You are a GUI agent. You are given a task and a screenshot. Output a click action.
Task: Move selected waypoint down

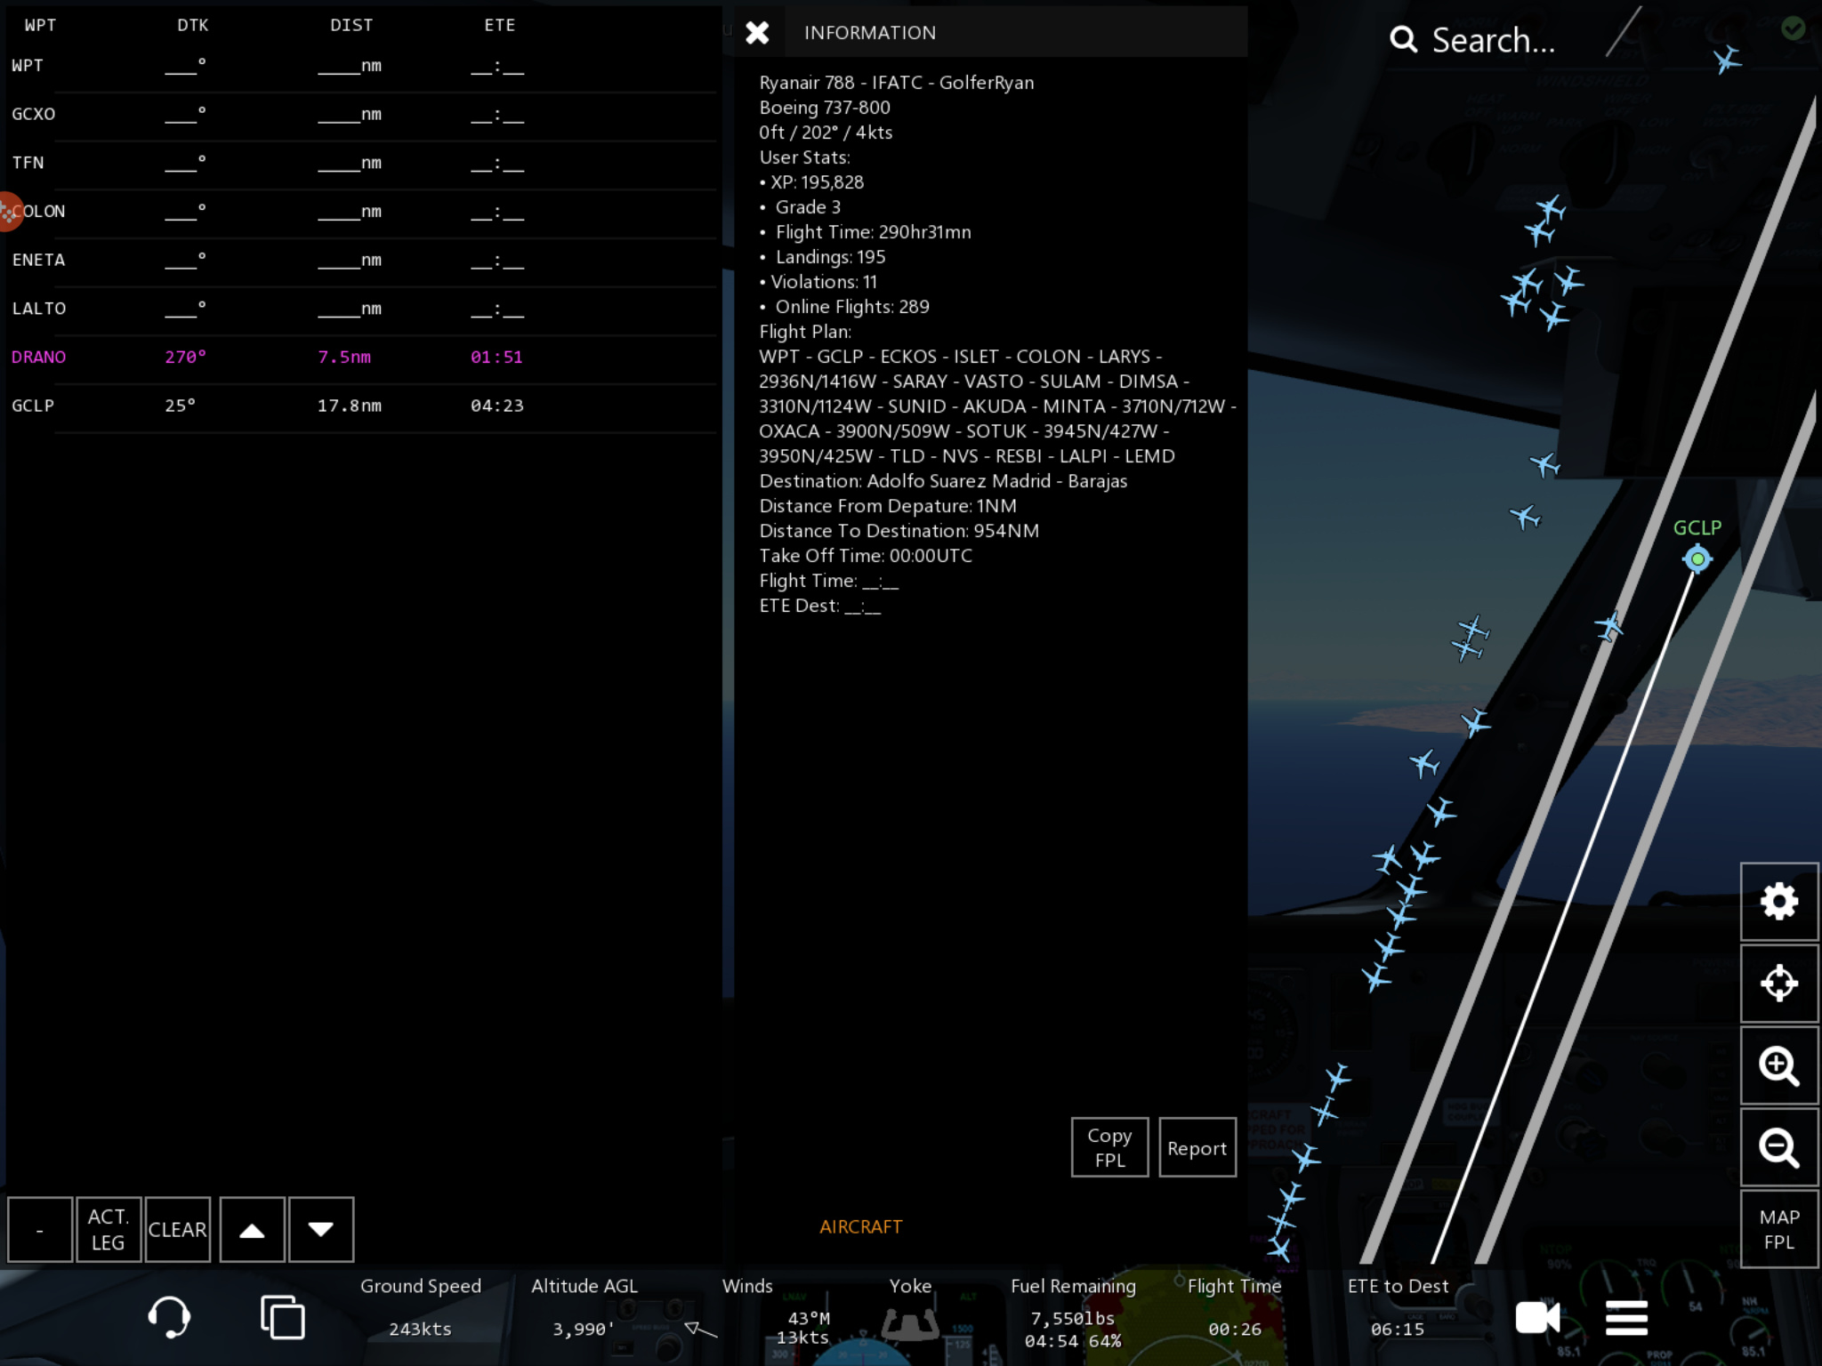click(x=321, y=1230)
